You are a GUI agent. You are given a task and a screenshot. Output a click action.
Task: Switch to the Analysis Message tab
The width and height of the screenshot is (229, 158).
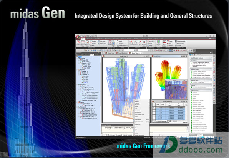127,135
